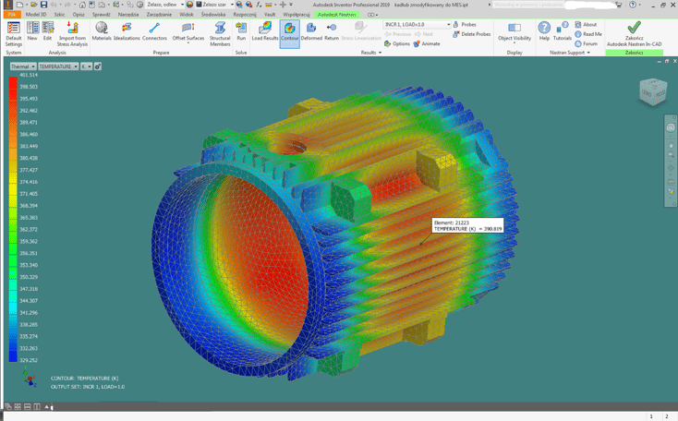Open the Read Me document
678x421 pixels.
pyautogui.click(x=588, y=34)
